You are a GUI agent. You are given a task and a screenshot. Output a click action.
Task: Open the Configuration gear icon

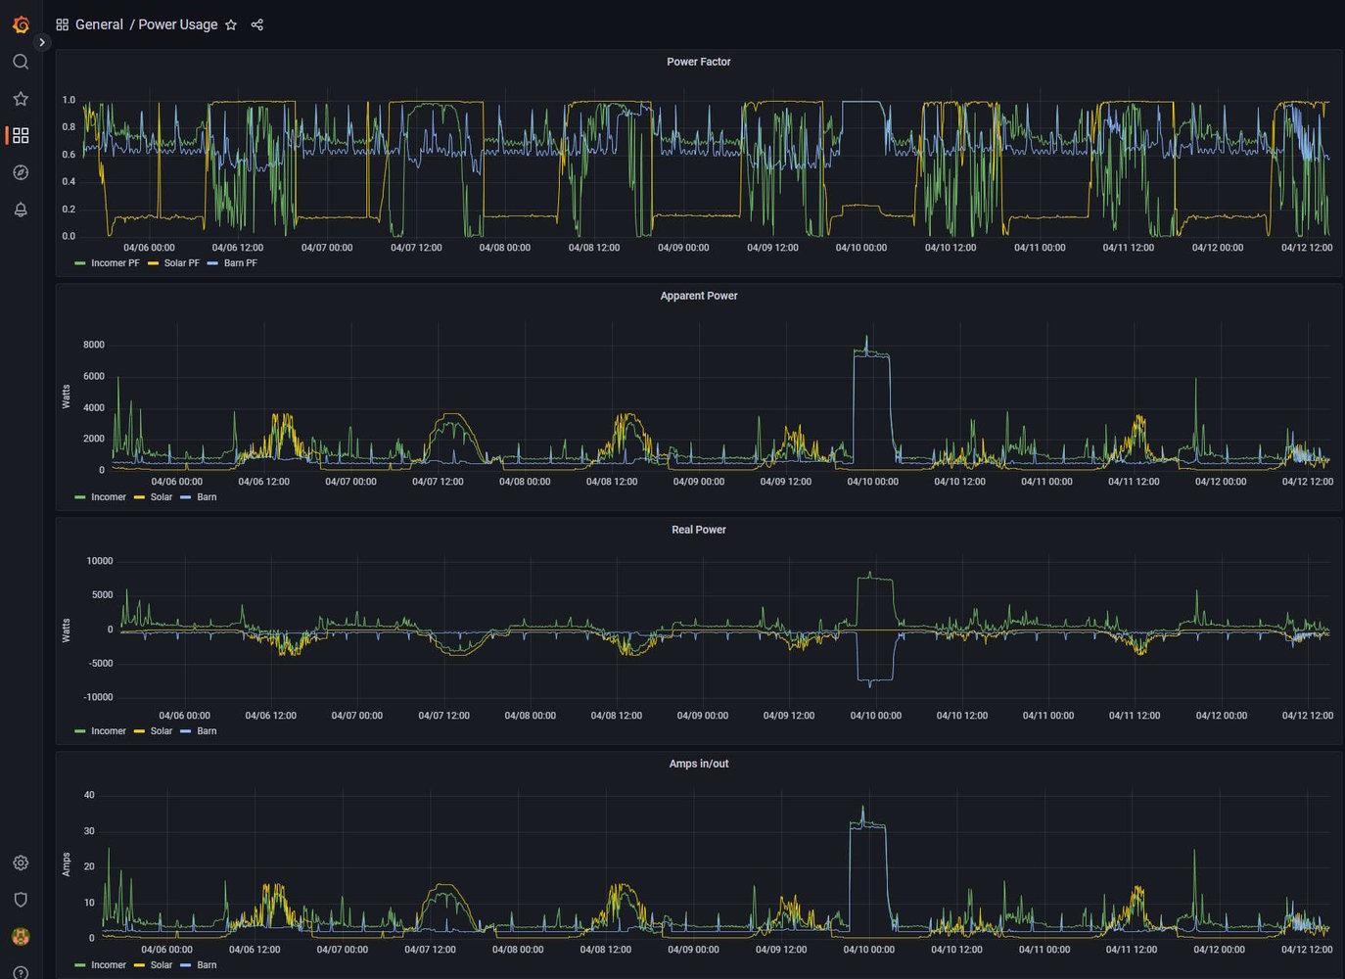point(21,862)
